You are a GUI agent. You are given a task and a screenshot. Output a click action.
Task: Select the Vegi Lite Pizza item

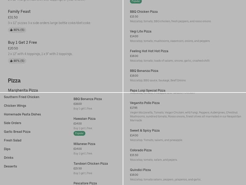[141, 31]
